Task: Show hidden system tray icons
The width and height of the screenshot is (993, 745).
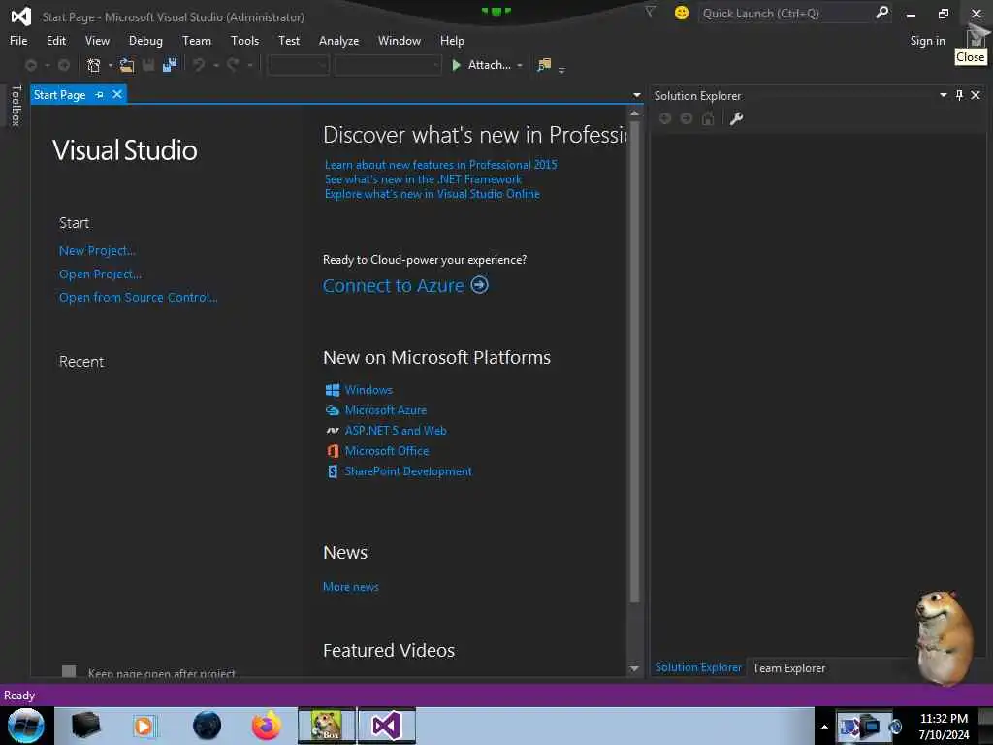Action: click(x=824, y=727)
